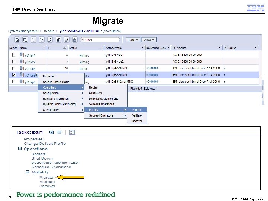268x201 pixels.
Task: Click the Configure Columns gear icon
Action: (67, 40)
